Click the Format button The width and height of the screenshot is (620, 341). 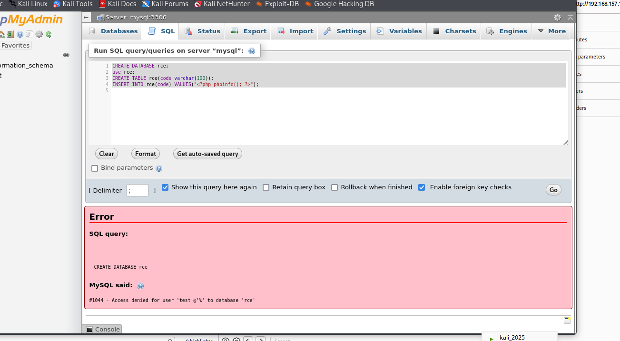[x=146, y=154]
